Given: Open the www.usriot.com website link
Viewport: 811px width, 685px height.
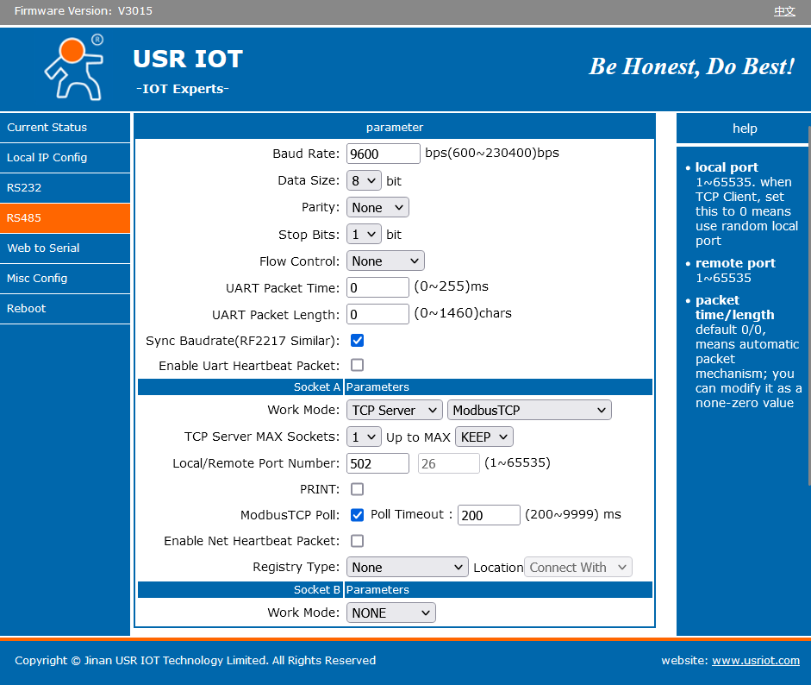Looking at the screenshot, I should click(755, 661).
